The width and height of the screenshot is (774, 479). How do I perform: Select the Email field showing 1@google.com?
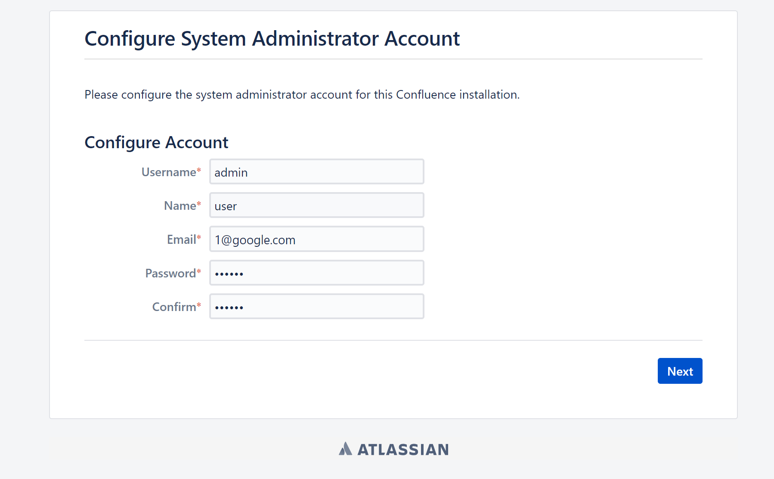point(316,239)
